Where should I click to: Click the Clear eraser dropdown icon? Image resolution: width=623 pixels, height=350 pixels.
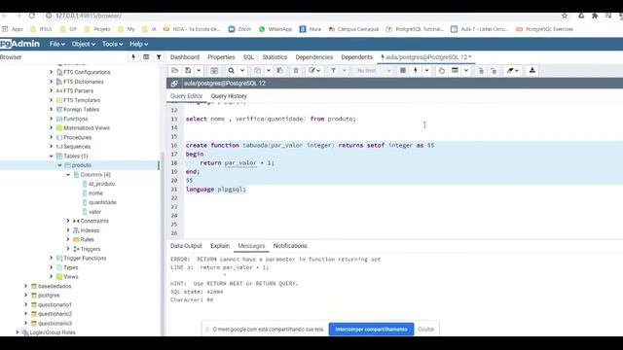(513, 71)
